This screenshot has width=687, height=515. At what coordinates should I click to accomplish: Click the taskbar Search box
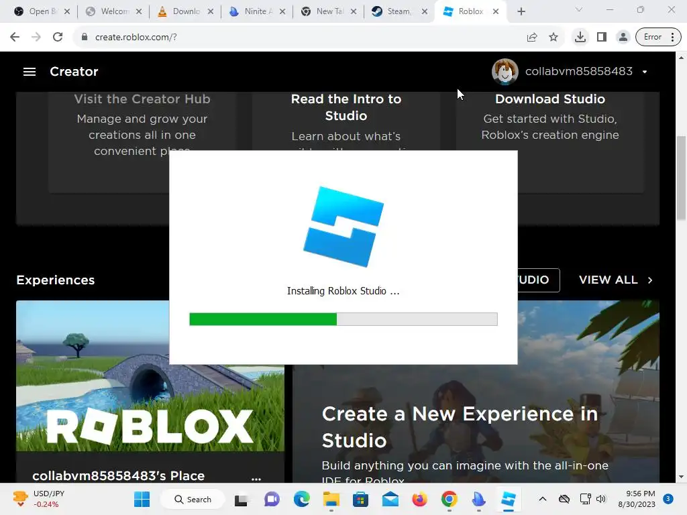(193, 499)
